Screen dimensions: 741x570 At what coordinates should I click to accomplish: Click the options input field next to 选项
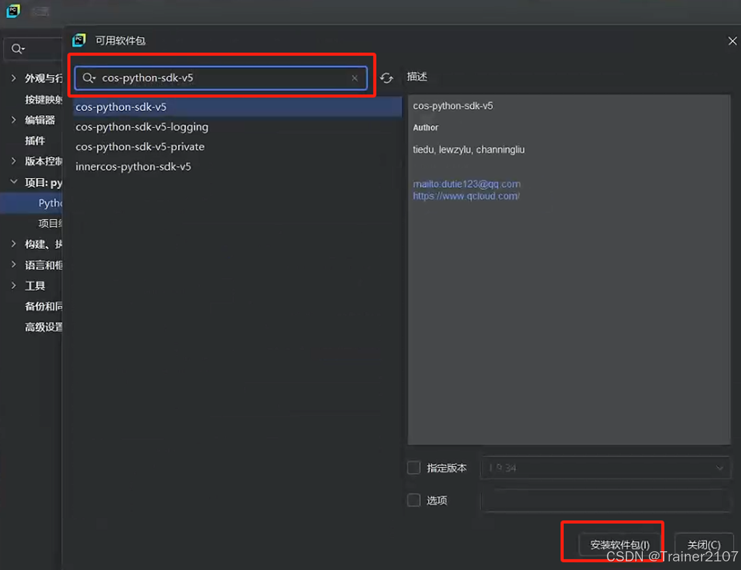[605, 501]
